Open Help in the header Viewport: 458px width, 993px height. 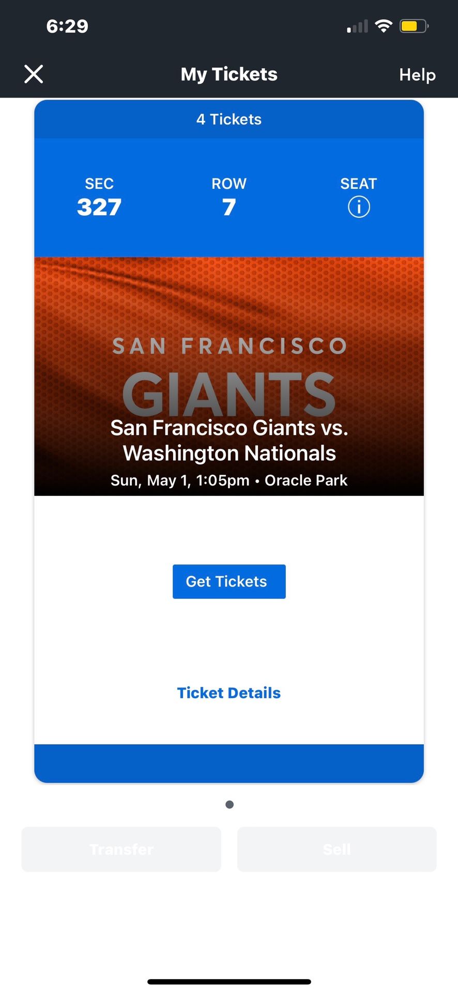coord(417,75)
